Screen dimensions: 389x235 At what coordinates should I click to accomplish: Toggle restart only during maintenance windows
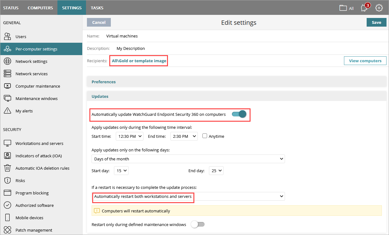[198, 224]
